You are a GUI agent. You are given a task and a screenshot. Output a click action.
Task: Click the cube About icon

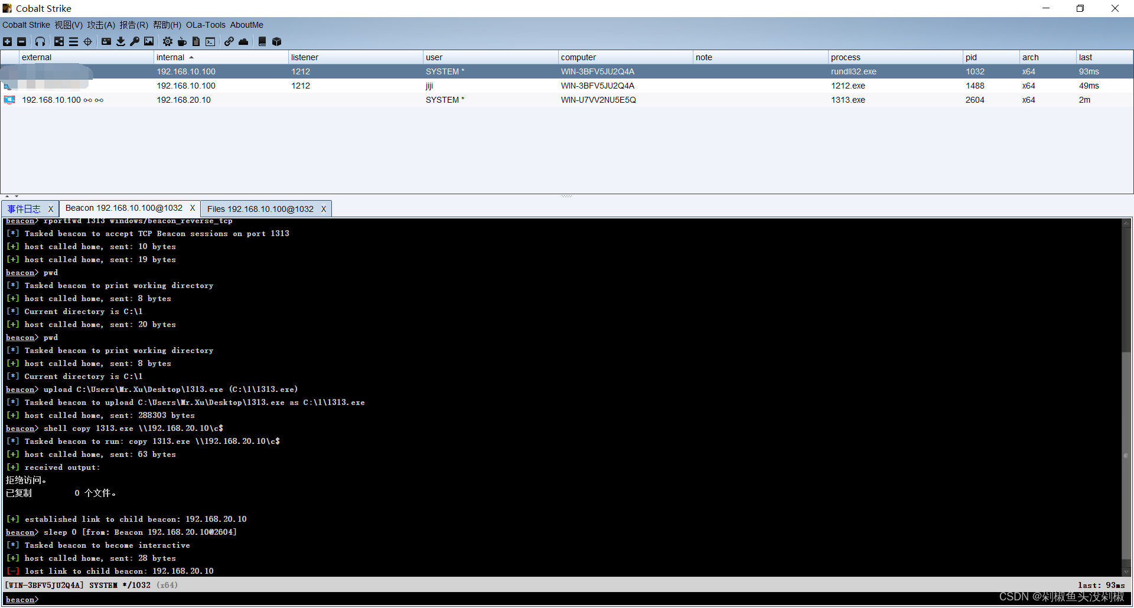(x=276, y=41)
